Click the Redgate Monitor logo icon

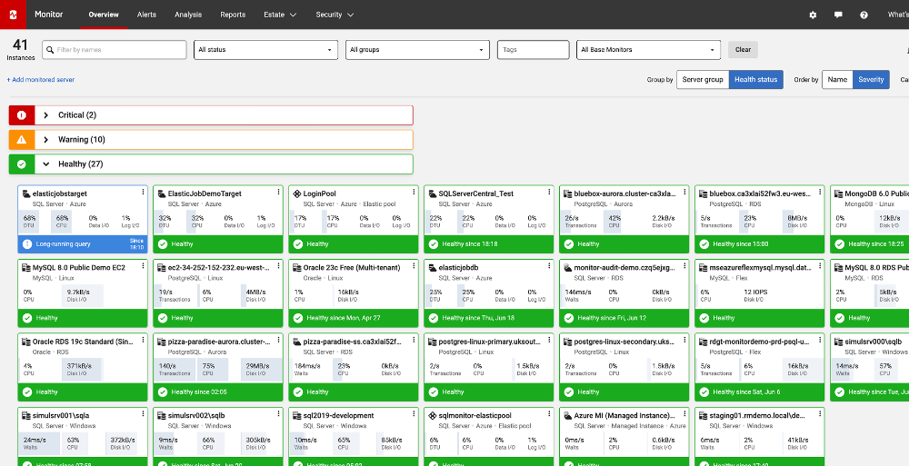click(13, 15)
